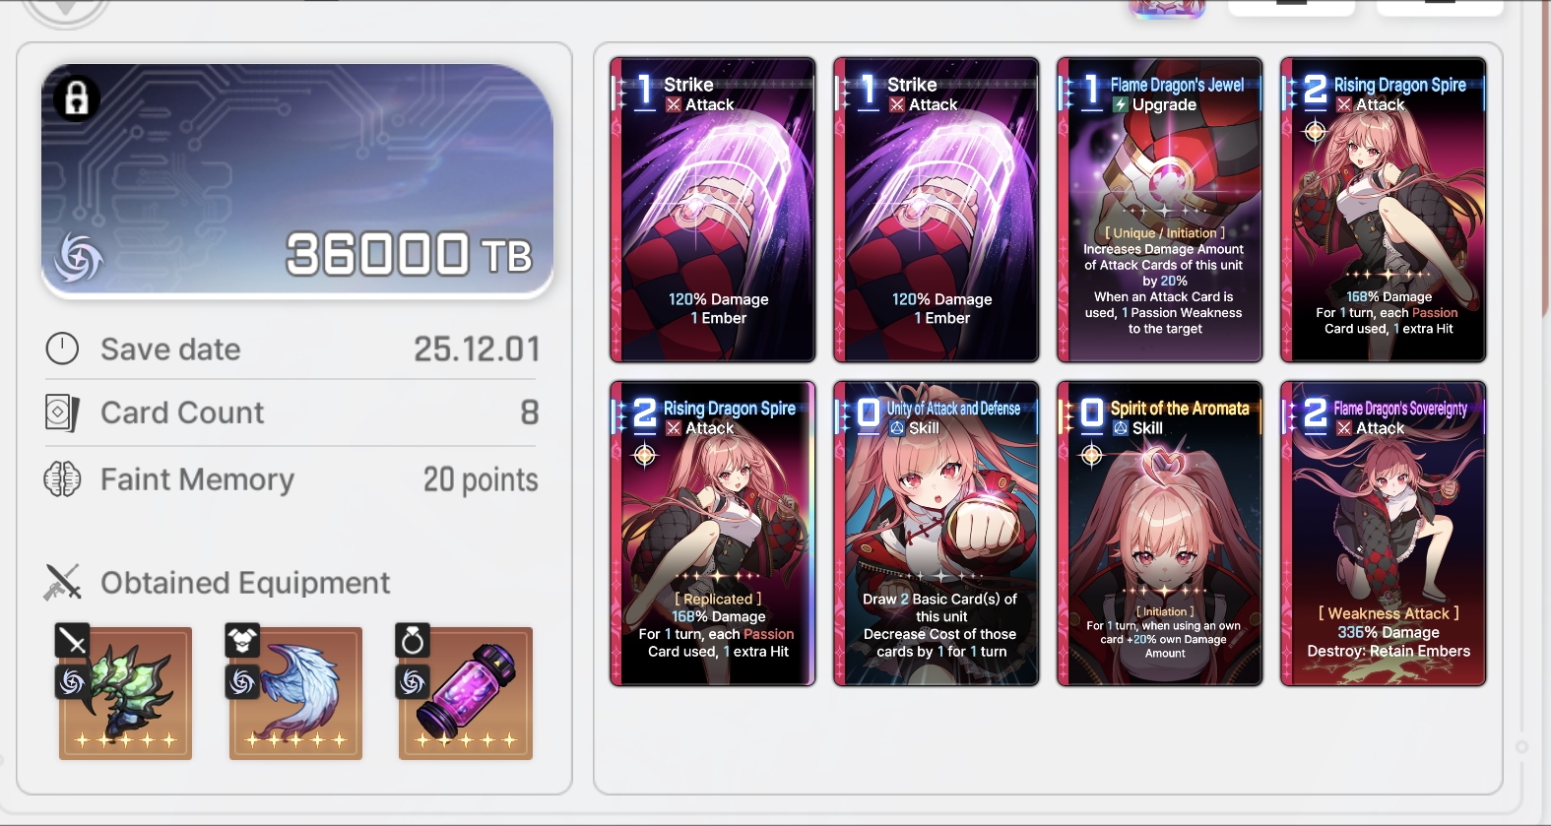Click the 36000 TB save data banner
Screen dimensions: 1551x826
tap(296, 181)
